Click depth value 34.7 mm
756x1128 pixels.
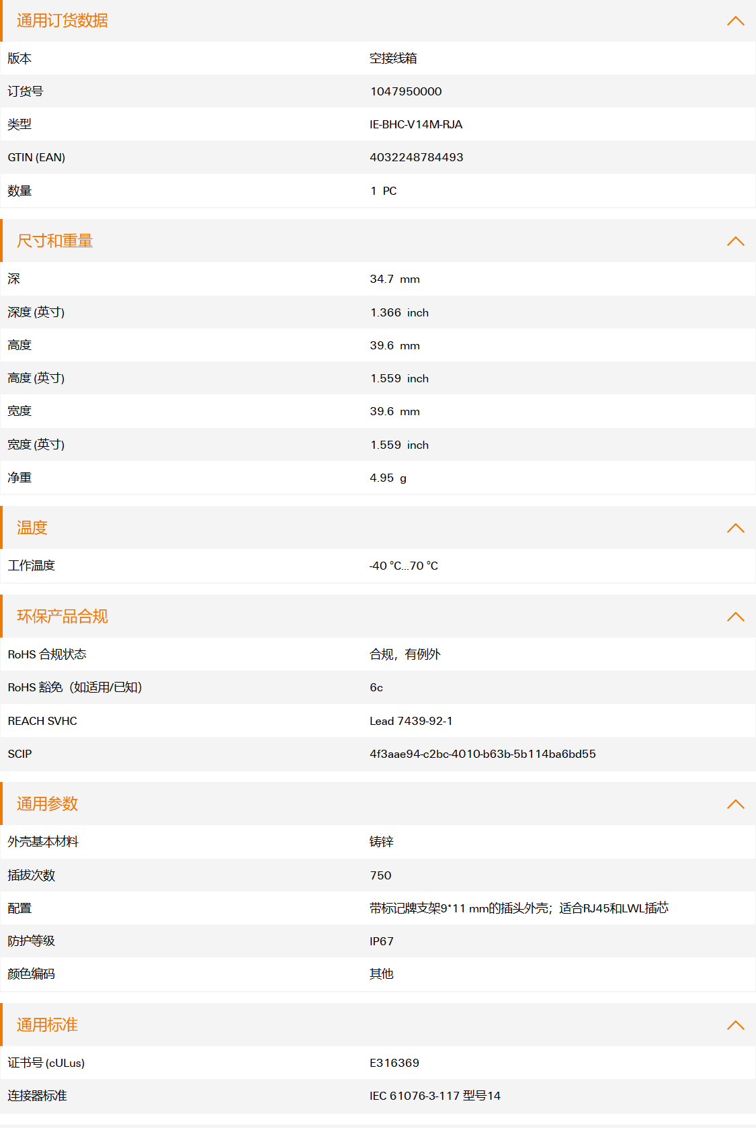pos(394,279)
